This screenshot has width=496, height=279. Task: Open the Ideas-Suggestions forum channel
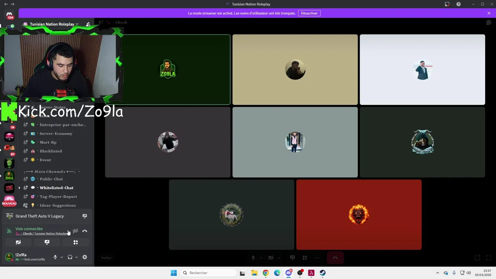(x=56, y=205)
